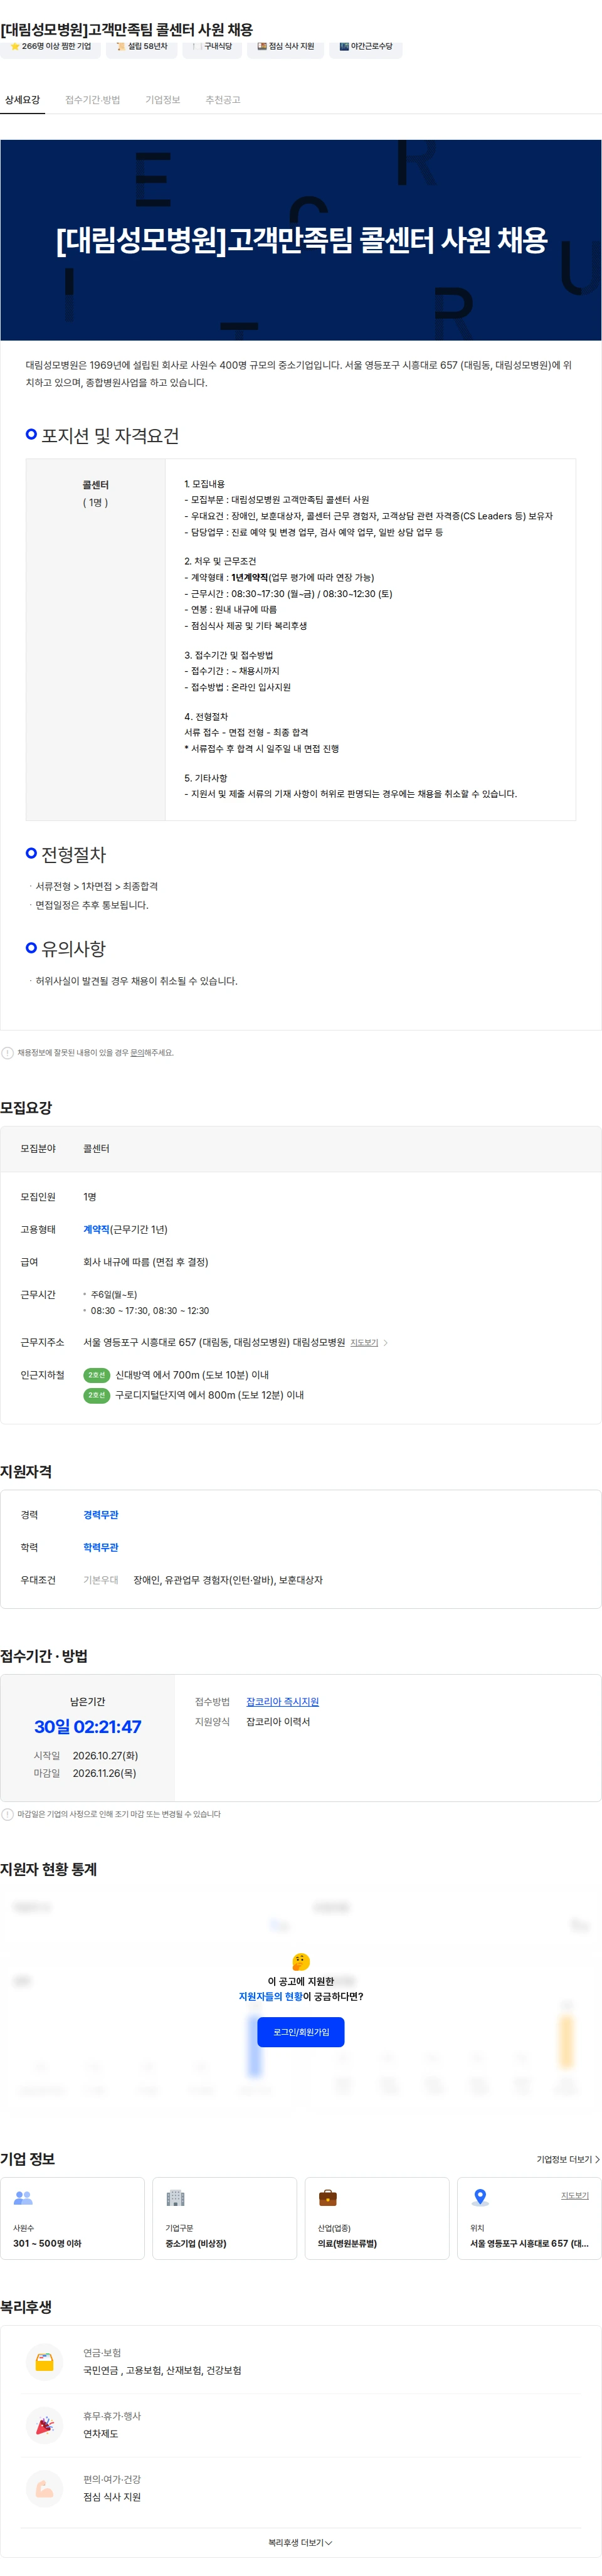Image resolution: width=602 pixels, height=2576 pixels.
Task: Click the 로그인/회원가입 button
Action: tap(301, 2032)
